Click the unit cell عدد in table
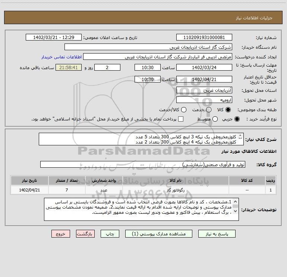The width and height of the screenshot is (287, 277). pyautogui.click(x=104, y=190)
